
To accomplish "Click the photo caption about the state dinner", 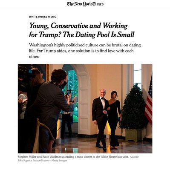I will (x=73, y=157).
